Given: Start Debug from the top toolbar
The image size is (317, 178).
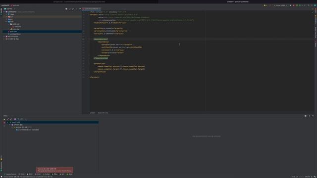Looking at the screenshot, I should 294,5.
